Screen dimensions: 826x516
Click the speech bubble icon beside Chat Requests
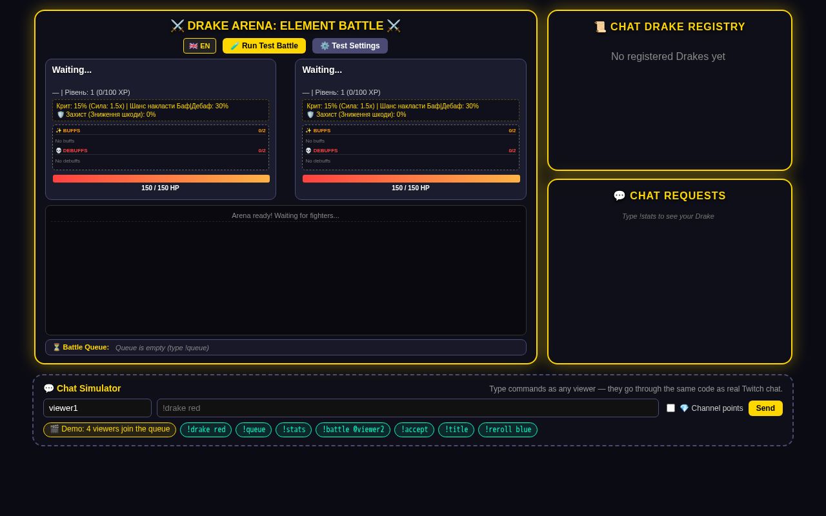pyautogui.click(x=619, y=196)
